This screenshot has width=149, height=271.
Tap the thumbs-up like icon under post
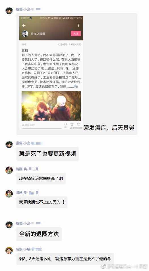[x=79, y=124]
